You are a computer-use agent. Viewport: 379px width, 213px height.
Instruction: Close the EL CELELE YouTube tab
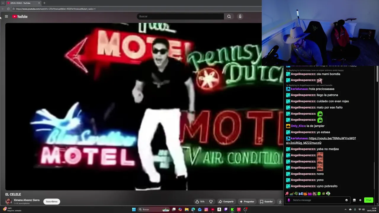pos(39,3)
